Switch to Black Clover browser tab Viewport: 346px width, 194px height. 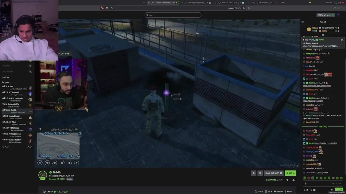tap(229, 3)
